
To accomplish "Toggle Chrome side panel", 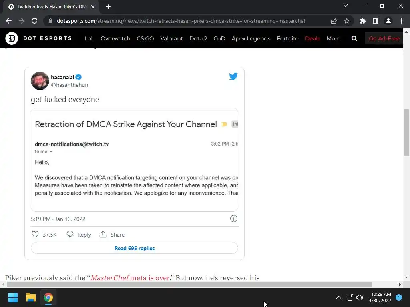I will (376, 21).
